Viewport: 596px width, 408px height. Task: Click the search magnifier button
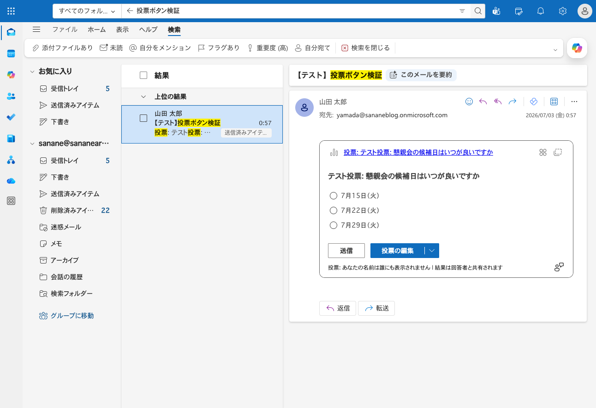[478, 11]
